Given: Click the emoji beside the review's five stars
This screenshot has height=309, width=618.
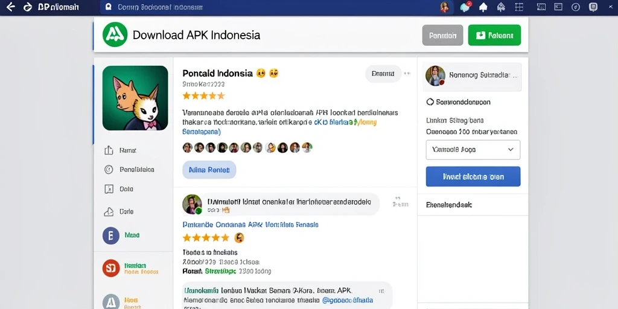Looking at the screenshot, I should tap(239, 238).
